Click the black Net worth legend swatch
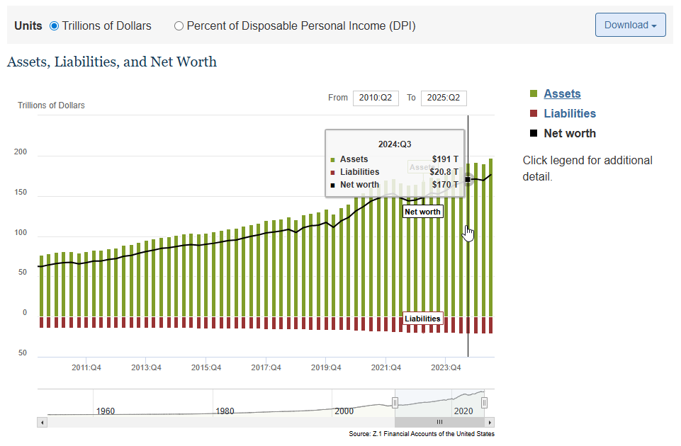The width and height of the screenshot is (681, 446). pyautogui.click(x=534, y=134)
